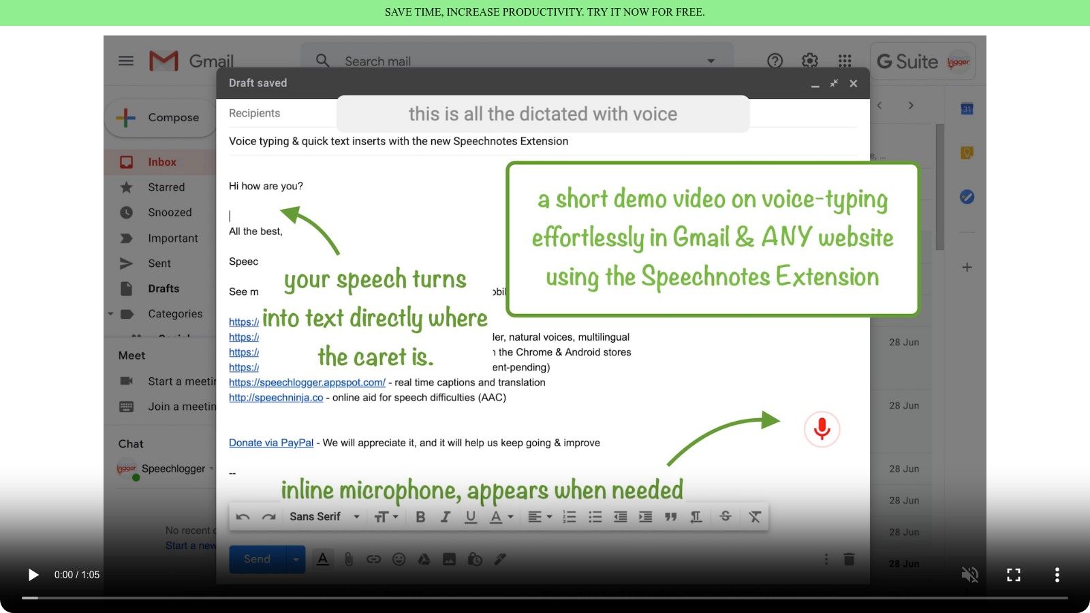The image size is (1090, 613).
Task: Open the Gmail main menu
Action: [125, 61]
